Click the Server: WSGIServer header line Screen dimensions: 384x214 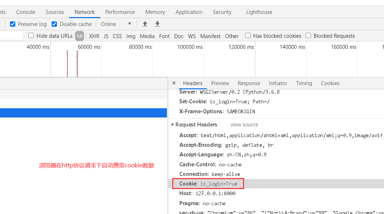[x=229, y=92]
